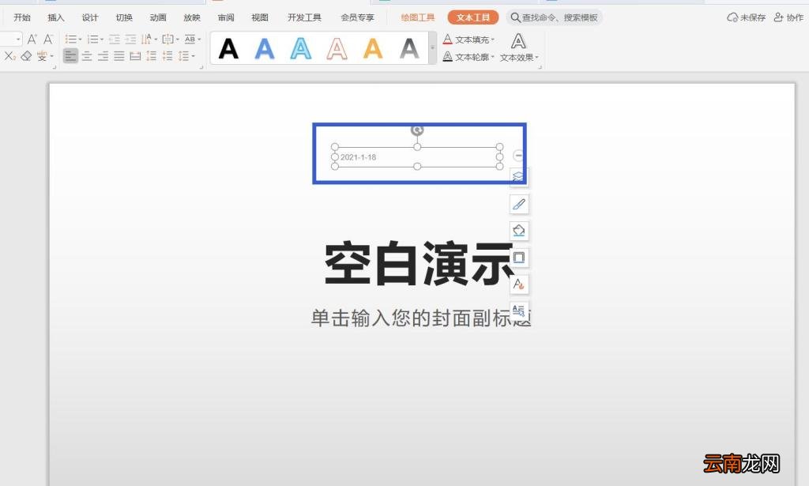The width and height of the screenshot is (809, 486).
Task: Click the 未保存 (unsaved) cloud button
Action: [746, 17]
